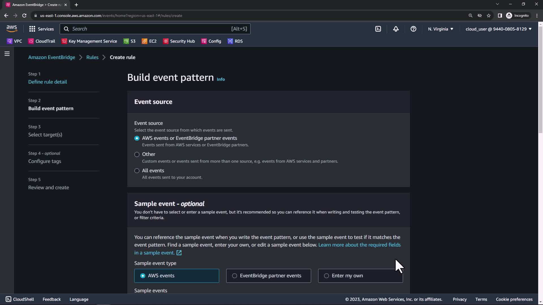Open the notifications bell icon
543x305 pixels.
point(396,29)
